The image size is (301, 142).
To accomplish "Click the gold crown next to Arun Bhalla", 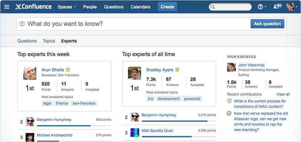I will [68, 69].
